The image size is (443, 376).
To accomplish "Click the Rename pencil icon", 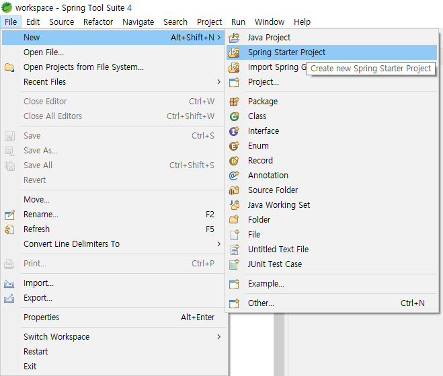I will click(9, 215).
